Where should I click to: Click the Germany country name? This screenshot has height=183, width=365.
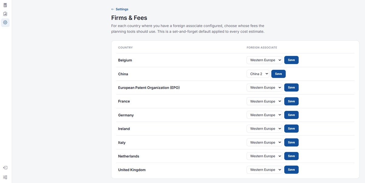point(126,115)
